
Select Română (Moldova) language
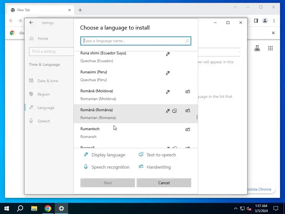[136, 95]
